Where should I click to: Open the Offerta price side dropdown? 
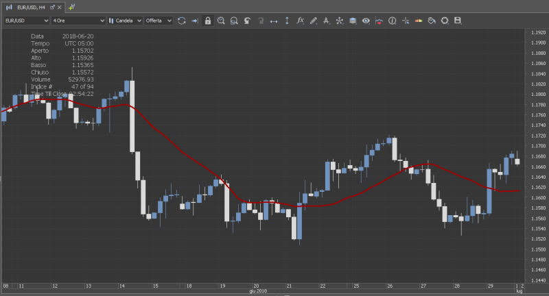click(159, 21)
